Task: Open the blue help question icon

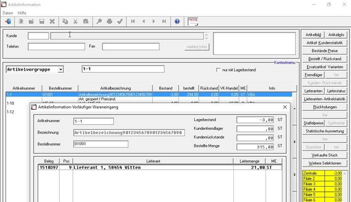Action: [x=177, y=21]
